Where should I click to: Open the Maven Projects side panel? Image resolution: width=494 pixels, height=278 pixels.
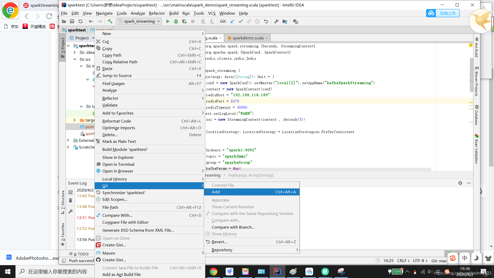tap(477, 81)
